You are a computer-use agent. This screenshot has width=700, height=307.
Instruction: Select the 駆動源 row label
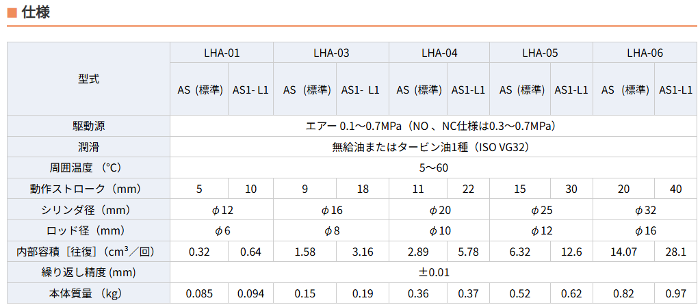88,126
